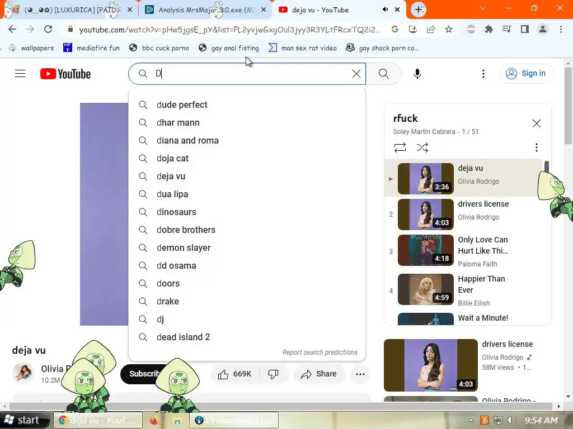Bookmark this page with star icon
The image size is (573, 429).
[449, 29]
